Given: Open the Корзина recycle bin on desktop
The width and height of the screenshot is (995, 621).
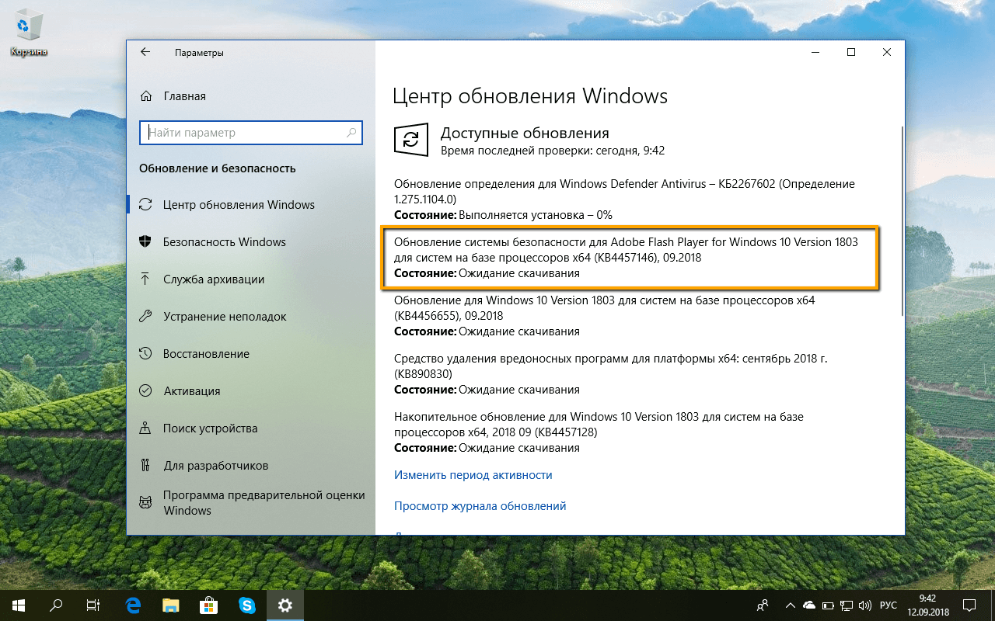Looking at the screenshot, I should tap(29, 34).
